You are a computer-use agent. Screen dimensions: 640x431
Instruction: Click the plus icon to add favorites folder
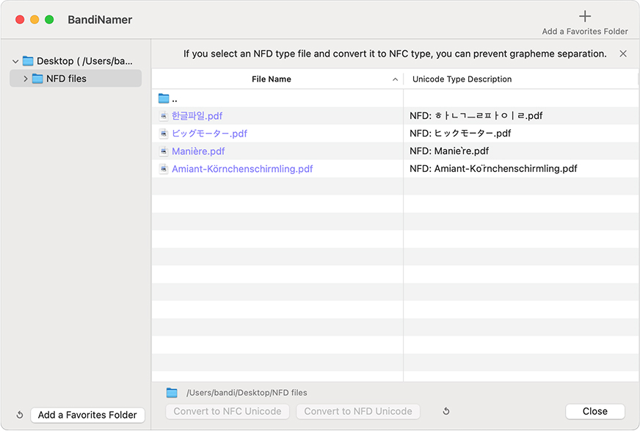pyautogui.click(x=584, y=16)
